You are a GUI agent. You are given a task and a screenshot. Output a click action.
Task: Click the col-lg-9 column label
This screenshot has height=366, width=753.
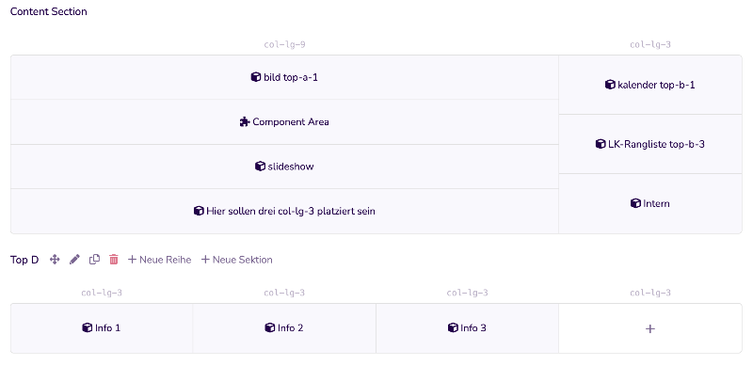tap(285, 44)
